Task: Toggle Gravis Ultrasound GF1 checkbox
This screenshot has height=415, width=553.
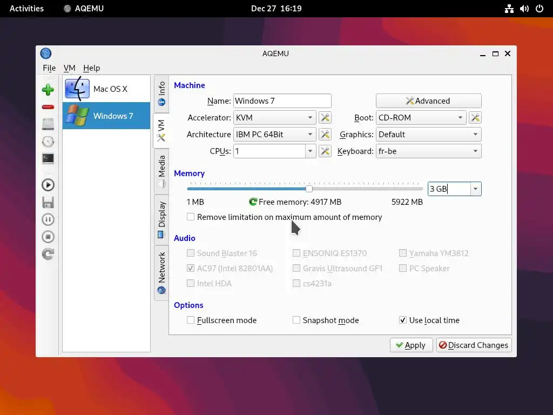Action: coord(296,268)
